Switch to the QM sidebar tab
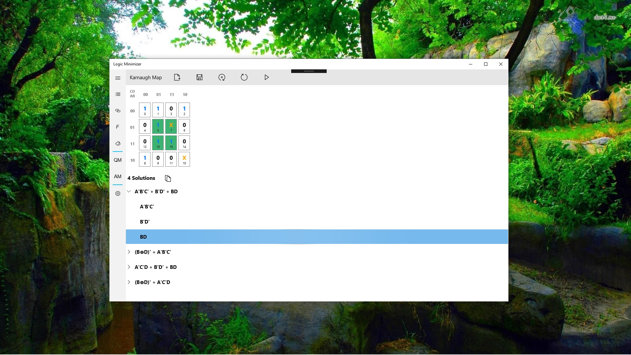Viewport: 631px width, 355px height. tap(118, 160)
